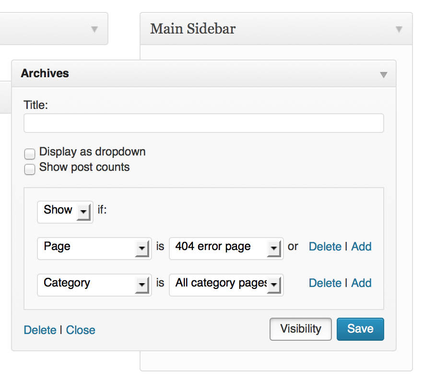Add a rule after the Page rule
Viewport: 424px width, 382px height.
click(361, 247)
